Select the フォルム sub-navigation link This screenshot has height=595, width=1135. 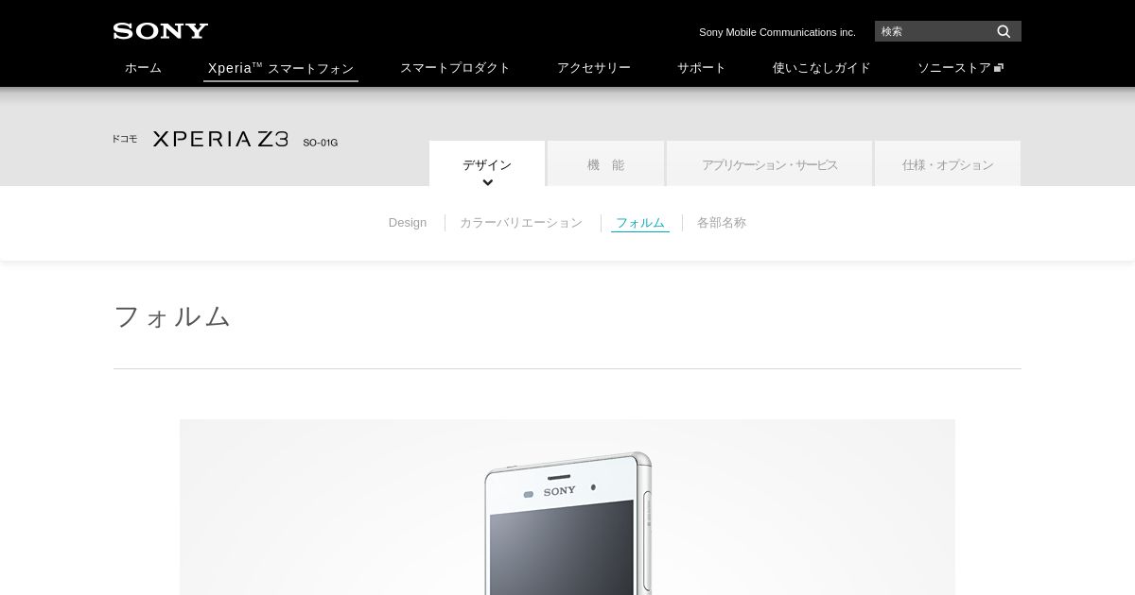pyautogui.click(x=640, y=223)
